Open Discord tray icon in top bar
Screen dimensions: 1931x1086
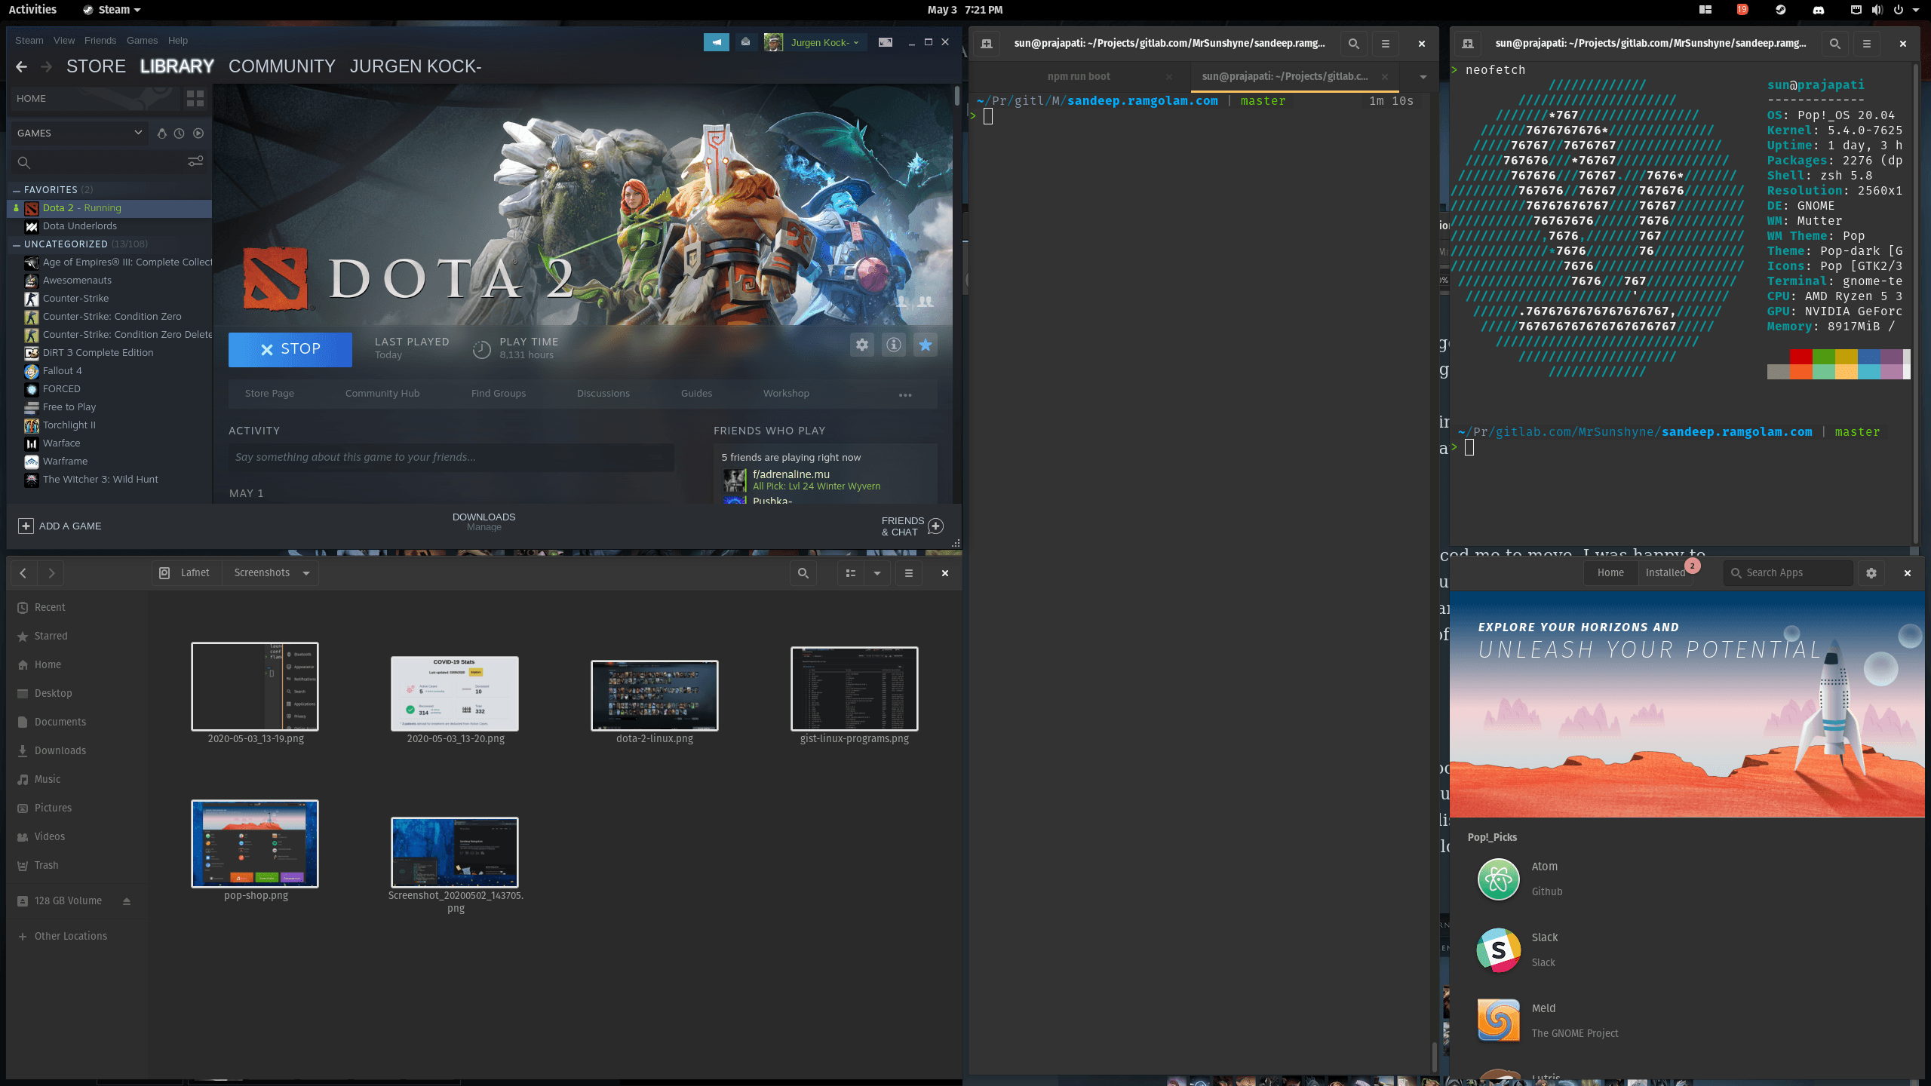(1819, 10)
